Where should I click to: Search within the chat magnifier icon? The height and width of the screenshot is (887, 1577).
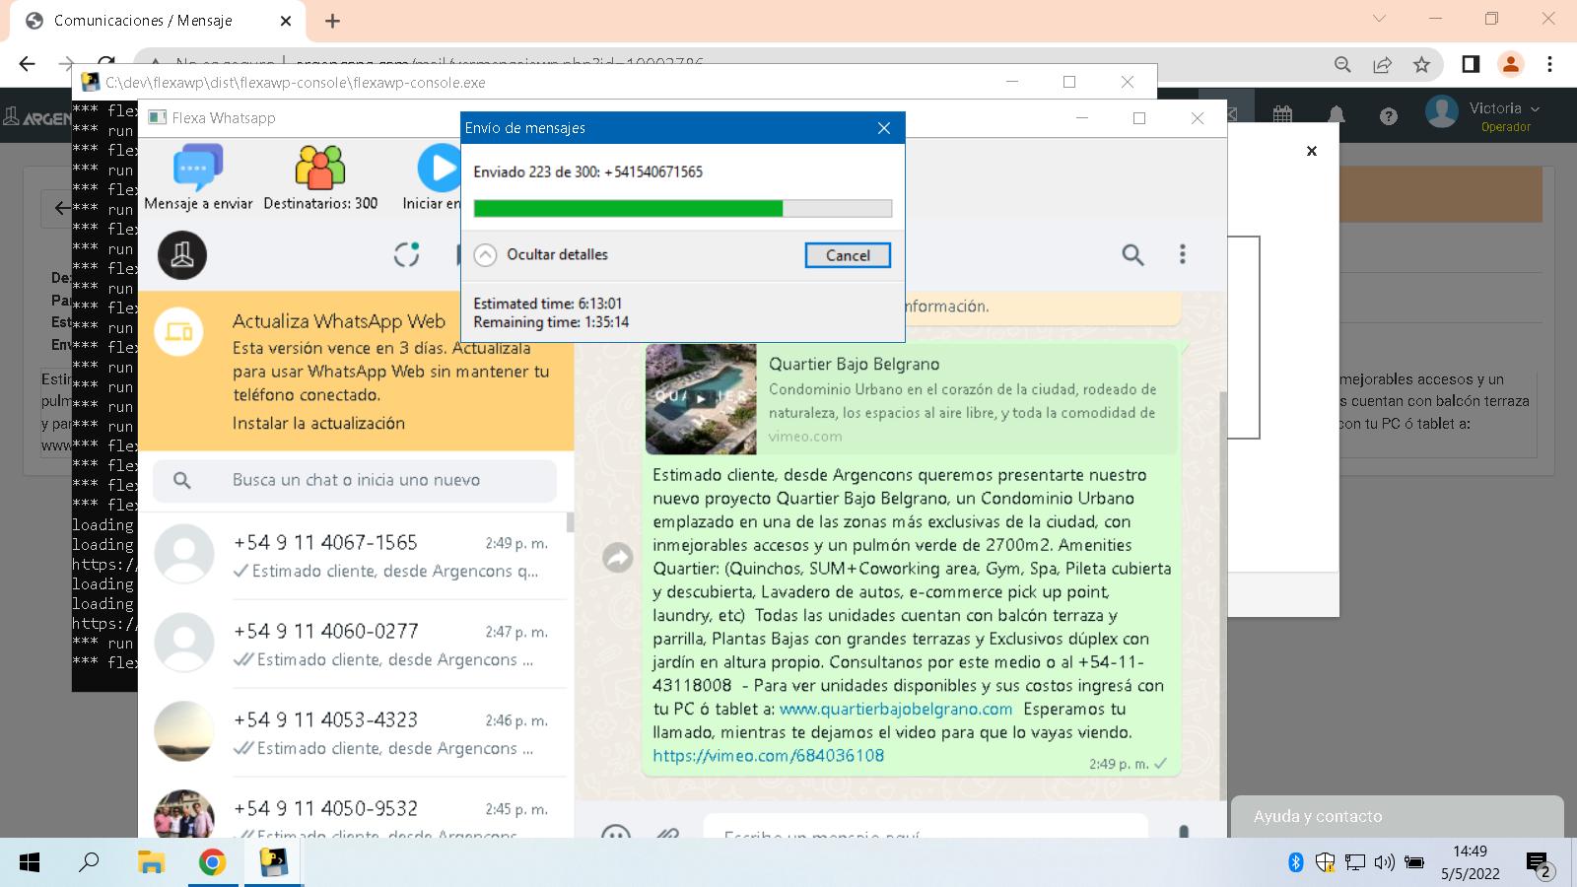(x=1132, y=255)
